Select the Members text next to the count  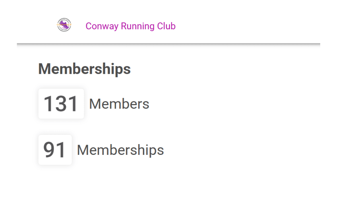[119, 104]
